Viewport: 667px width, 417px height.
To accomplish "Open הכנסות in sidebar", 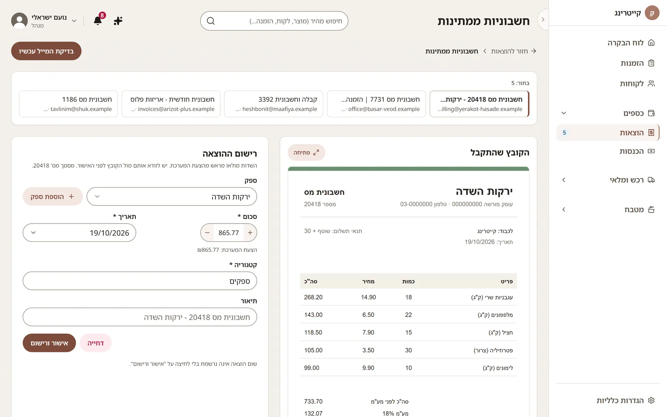I will (608, 151).
